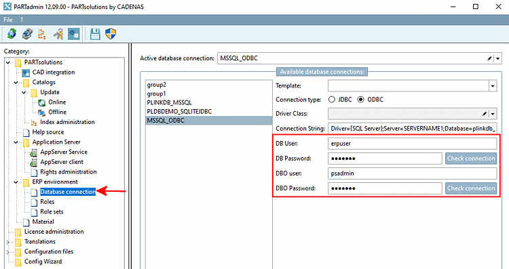This screenshot has width=509, height=269.
Task: Check connection next to DBO Password
Action: pos(471,188)
